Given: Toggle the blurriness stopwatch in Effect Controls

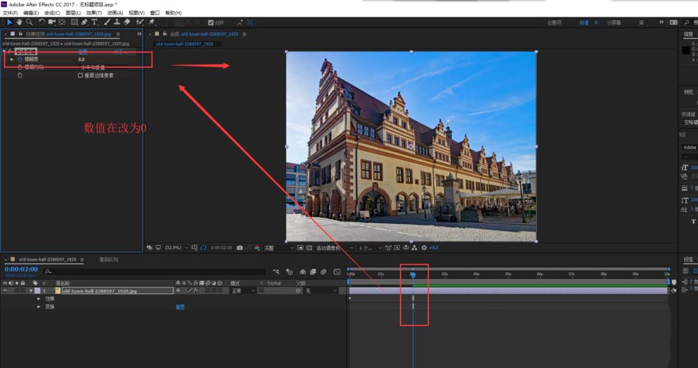Looking at the screenshot, I should (x=20, y=59).
